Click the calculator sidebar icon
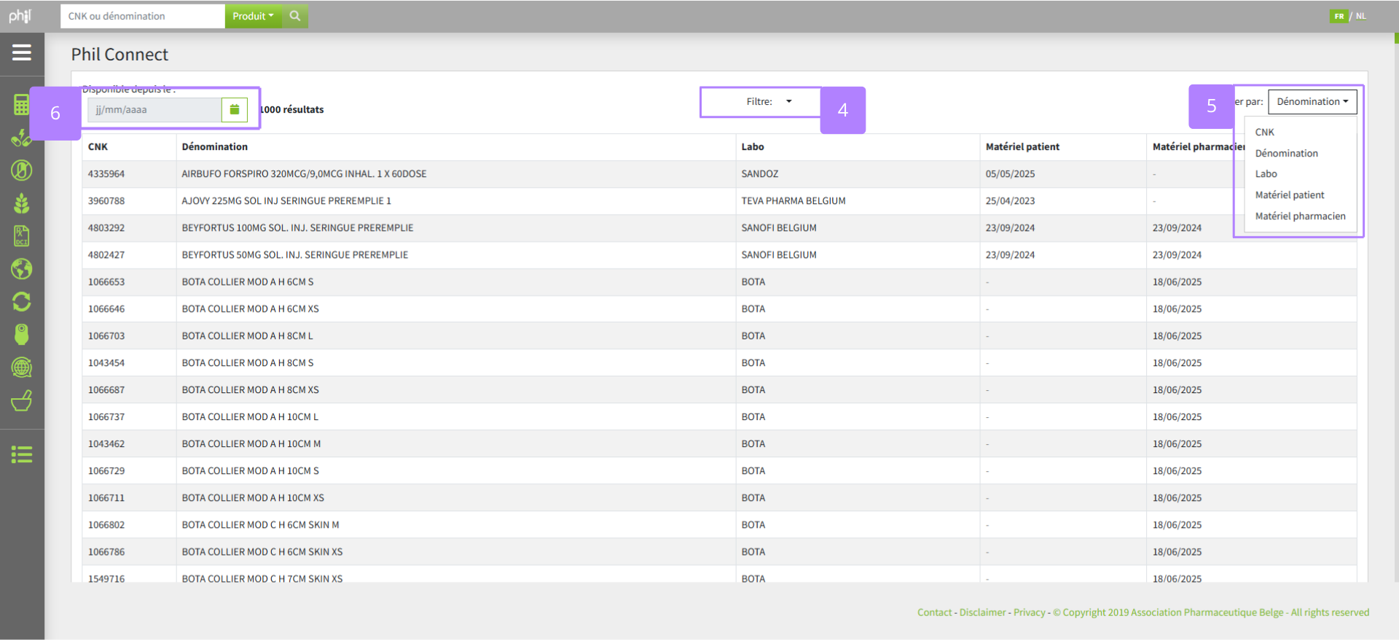Image resolution: width=1399 pixels, height=640 pixels. click(x=22, y=105)
